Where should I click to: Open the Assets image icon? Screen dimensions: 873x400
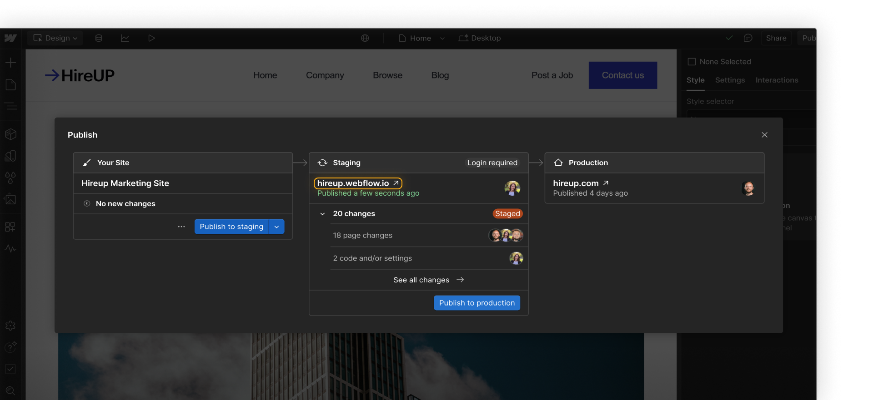(10, 199)
